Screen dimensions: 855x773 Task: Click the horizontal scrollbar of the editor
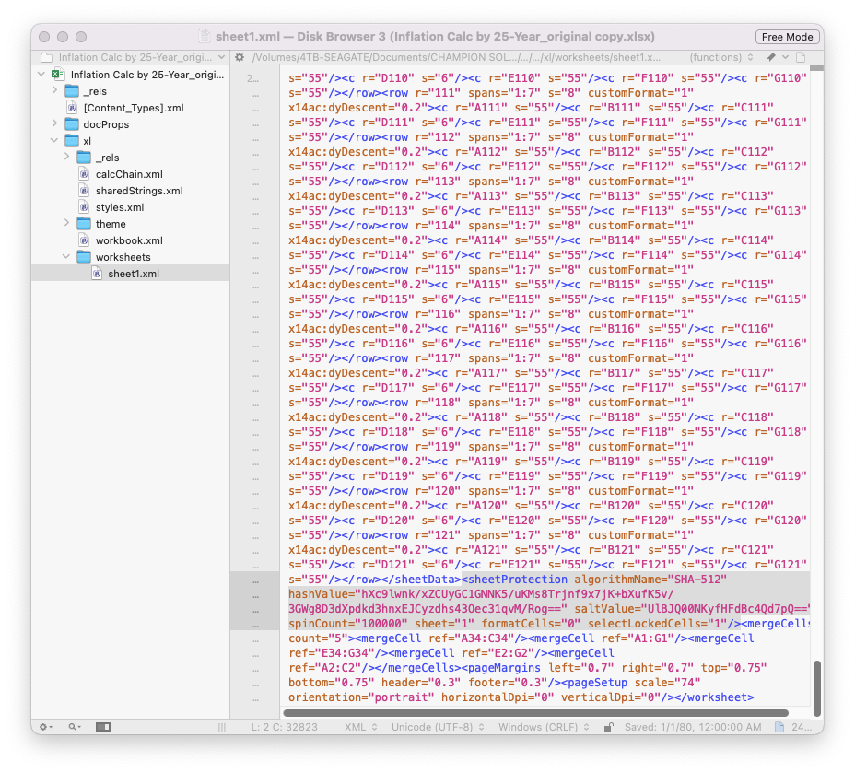[536, 713]
